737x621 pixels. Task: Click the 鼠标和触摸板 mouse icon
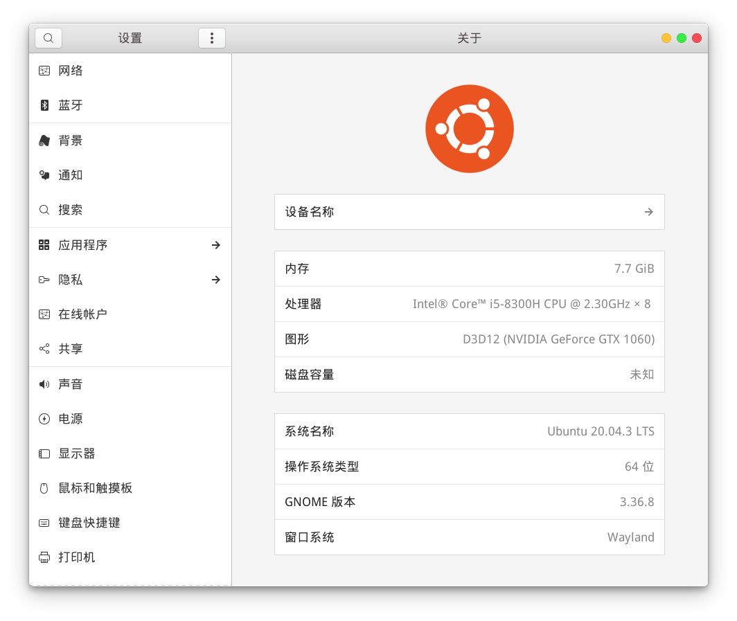coord(44,489)
